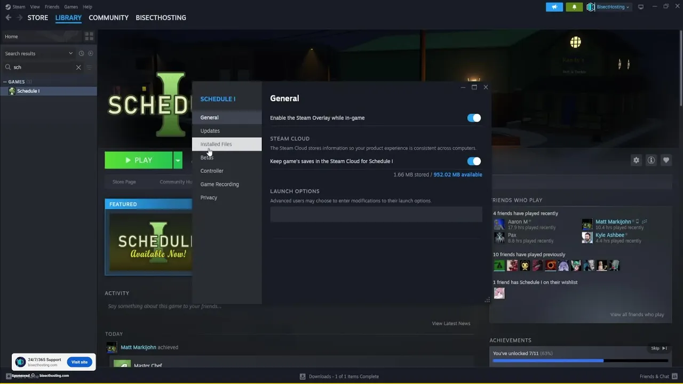The height and width of the screenshot is (384, 683).
Task: Click the recent activity clock filter icon
Action: (81, 53)
